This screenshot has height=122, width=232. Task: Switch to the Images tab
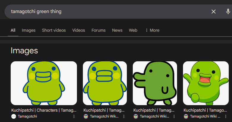tap(29, 30)
